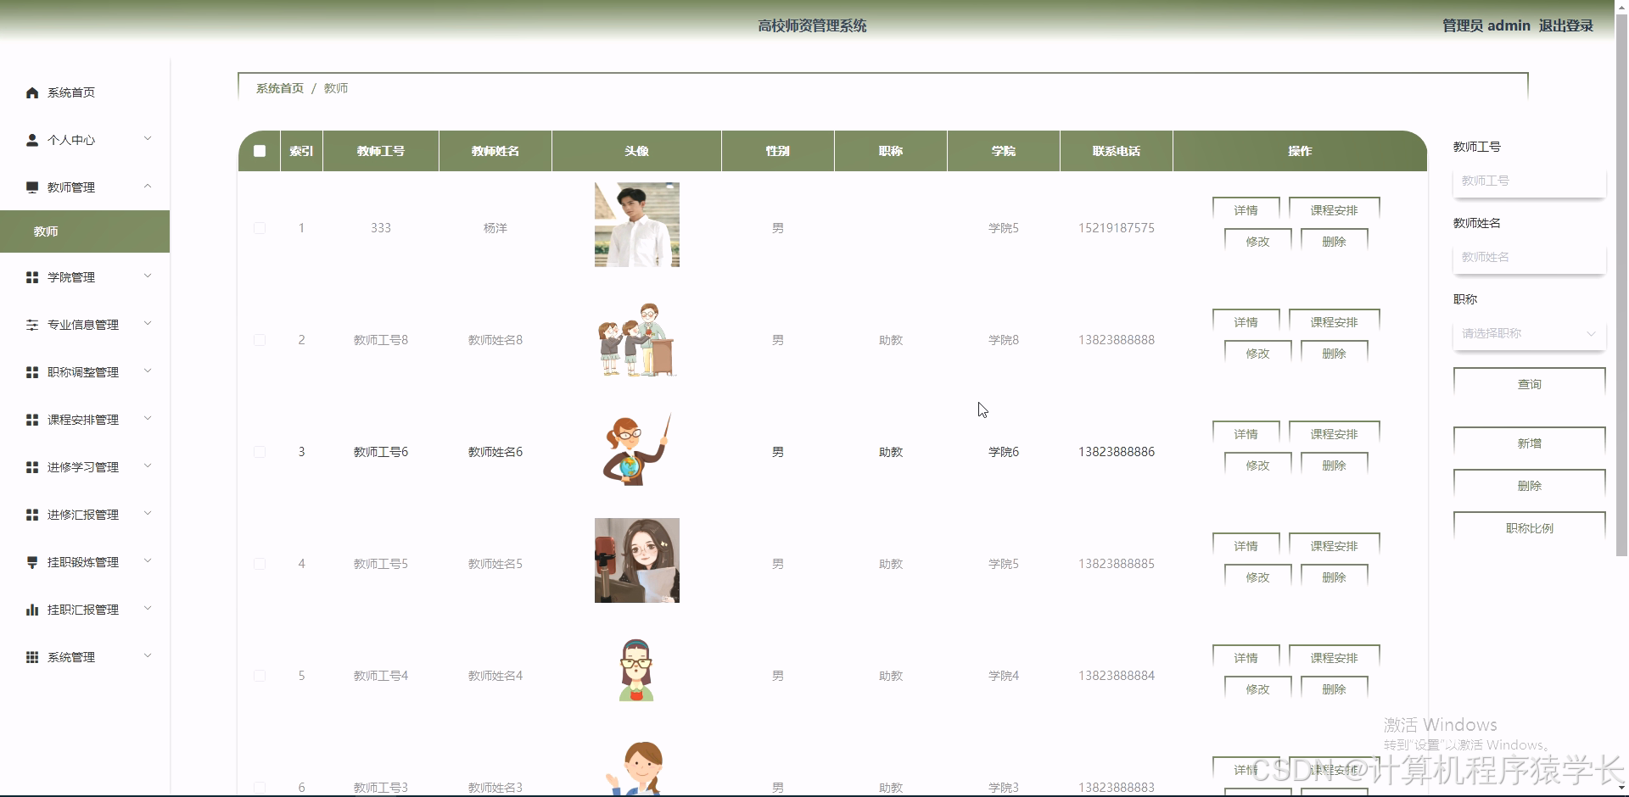
Task: Click 删除 for 教师工号5 row
Action: coord(1334,577)
